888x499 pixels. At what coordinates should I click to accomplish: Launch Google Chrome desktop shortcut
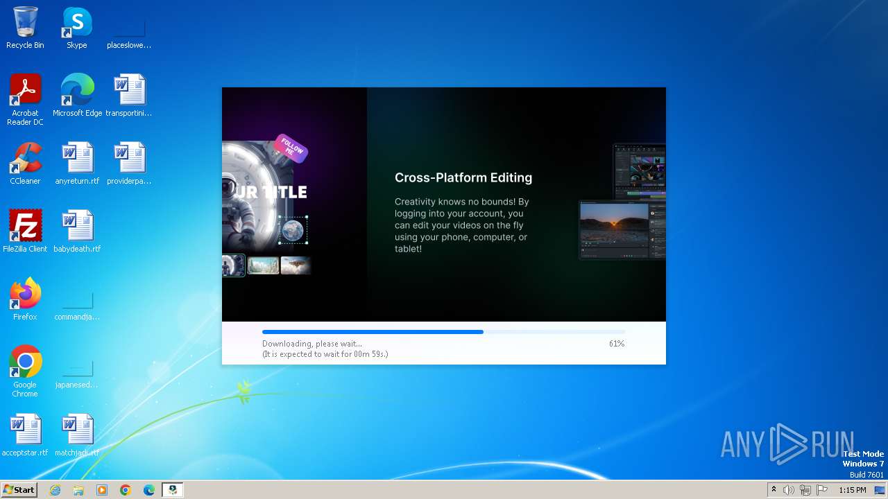click(25, 371)
